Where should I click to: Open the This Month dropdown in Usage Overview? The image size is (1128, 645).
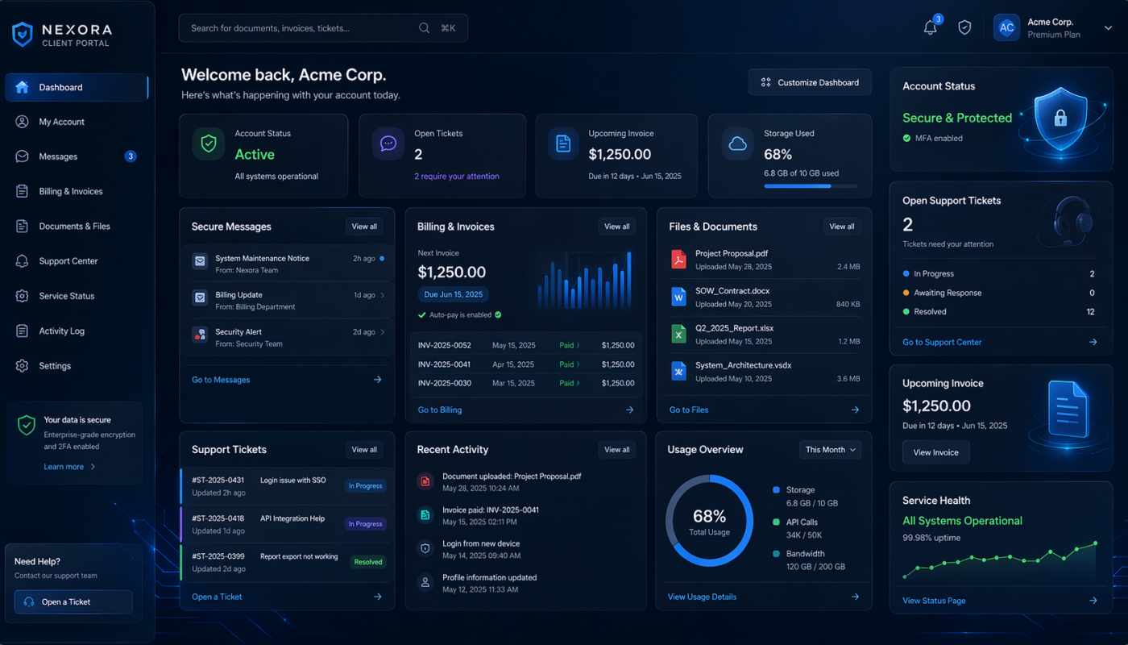coord(830,449)
